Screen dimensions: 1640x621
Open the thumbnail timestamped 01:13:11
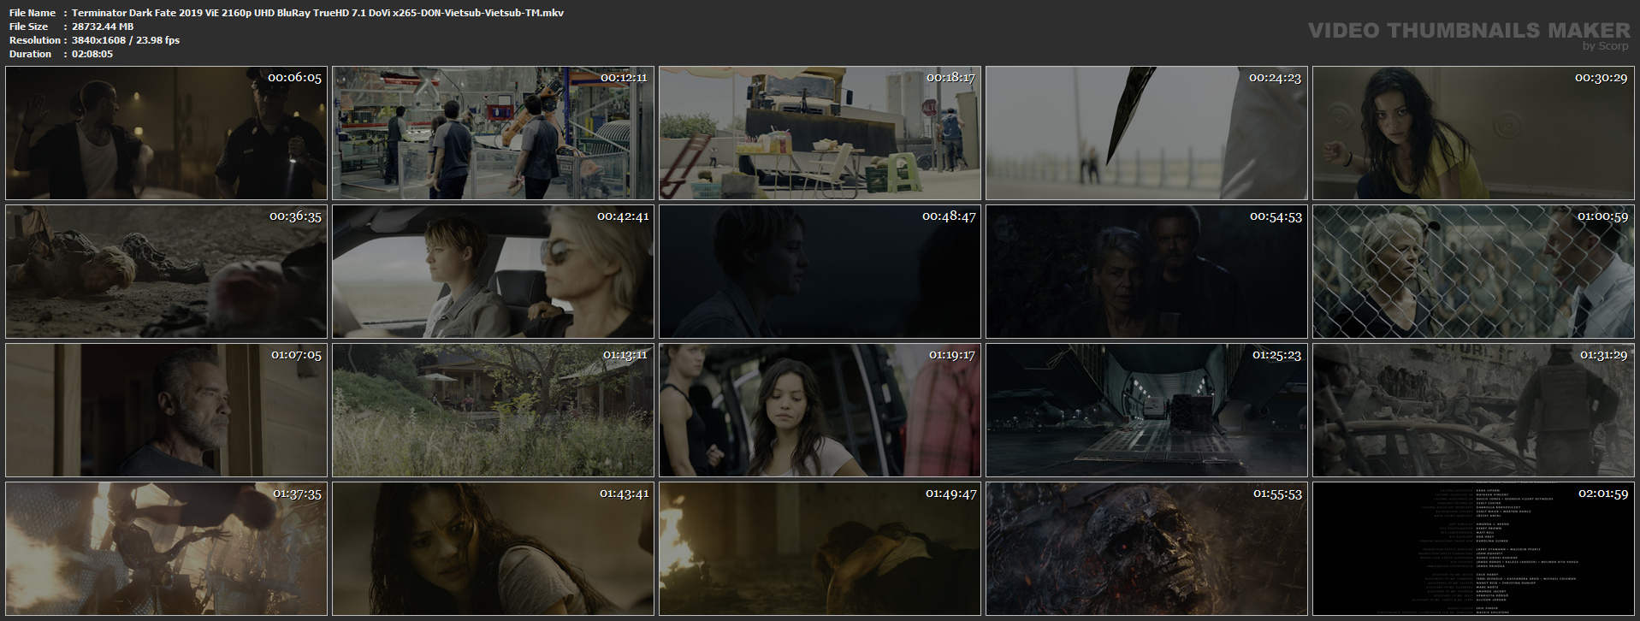click(x=493, y=410)
